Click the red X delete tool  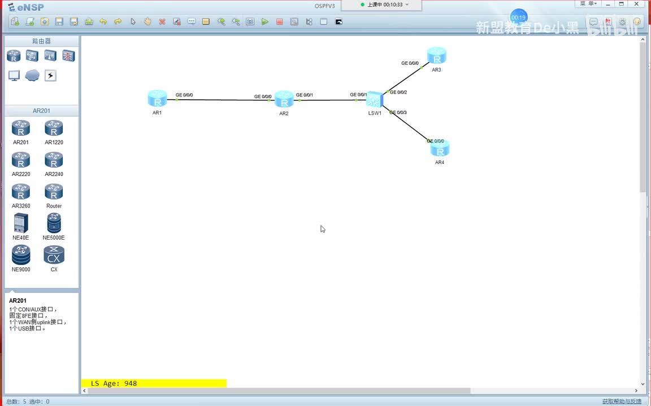click(162, 21)
